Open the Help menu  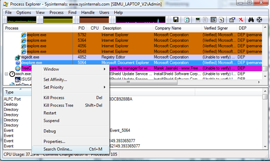118,13
